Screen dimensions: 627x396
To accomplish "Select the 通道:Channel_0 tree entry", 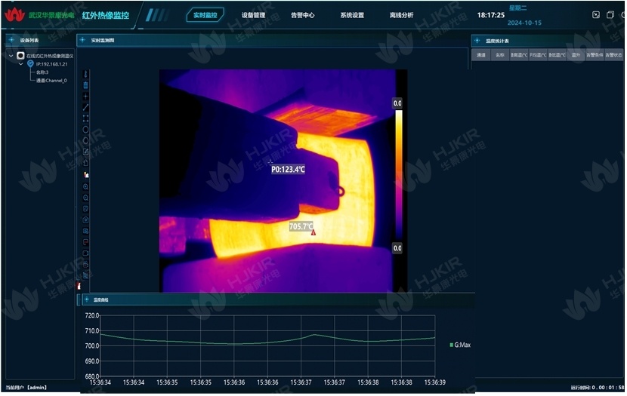I will pyautogui.click(x=51, y=80).
